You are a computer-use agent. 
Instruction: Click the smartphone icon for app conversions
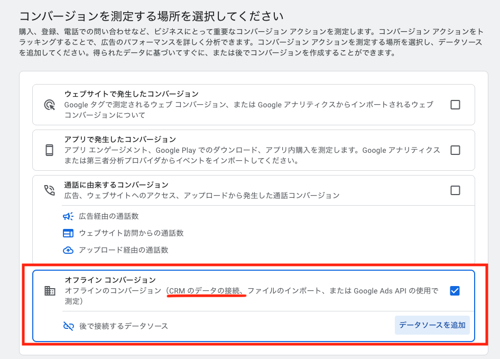click(x=50, y=150)
